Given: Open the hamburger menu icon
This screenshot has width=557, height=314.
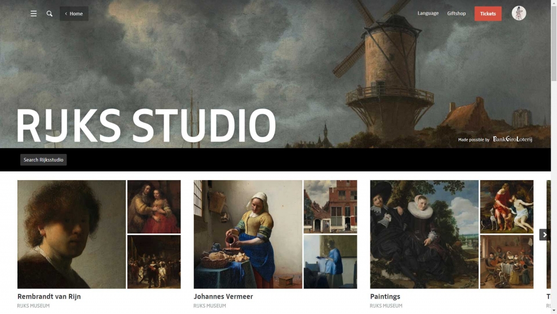Looking at the screenshot, I should click(34, 14).
